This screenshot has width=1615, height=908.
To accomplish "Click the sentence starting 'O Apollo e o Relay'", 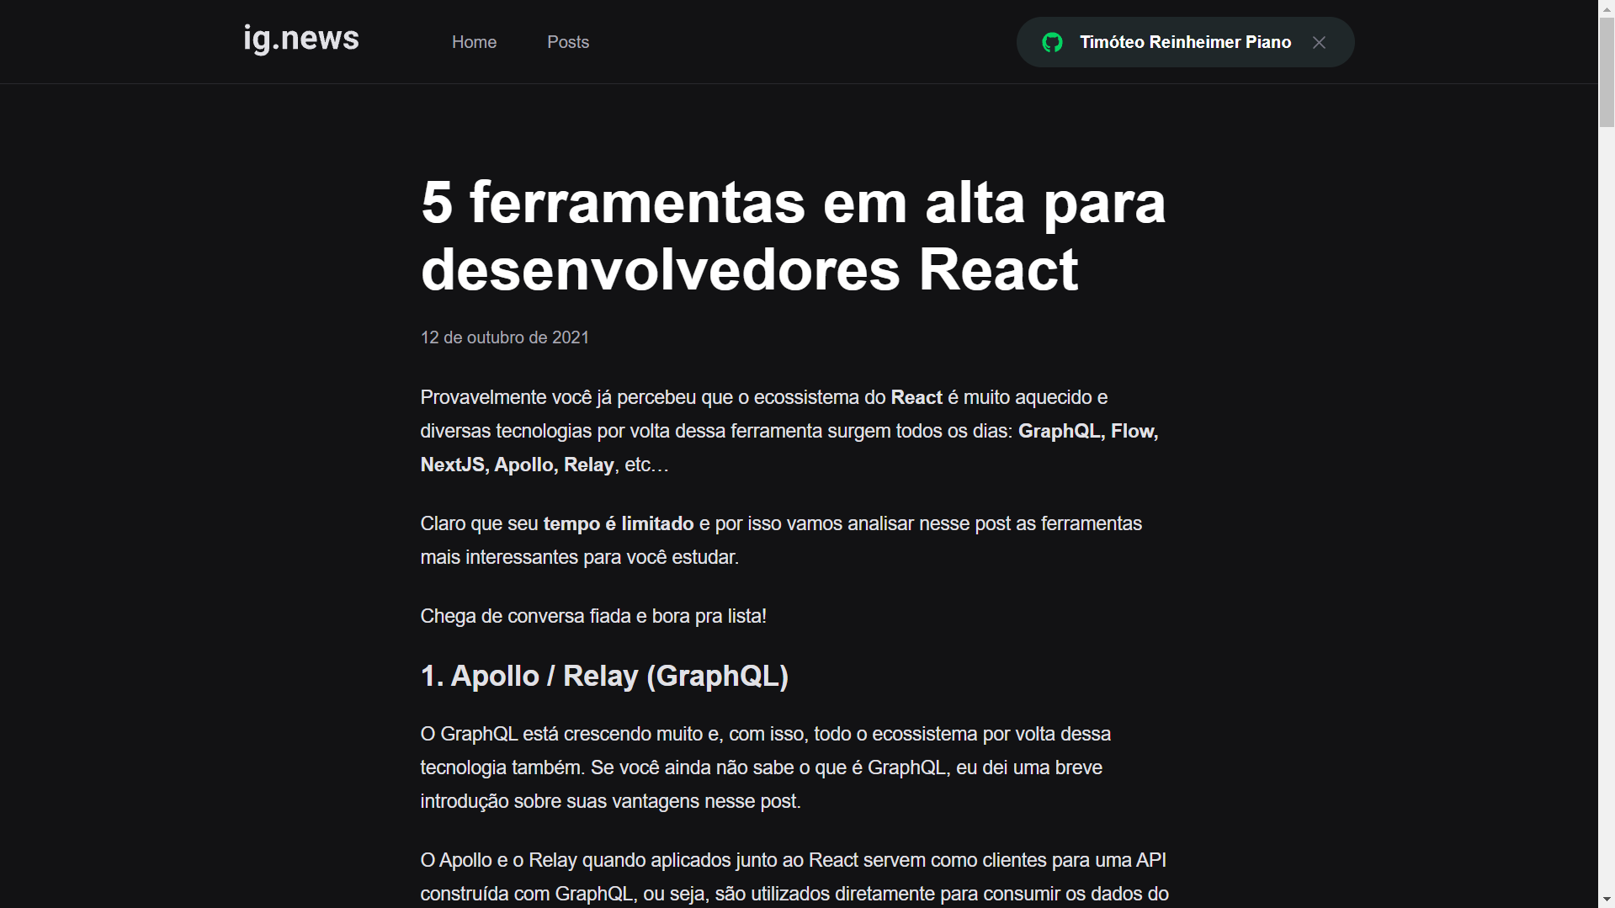I will coord(794,877).
